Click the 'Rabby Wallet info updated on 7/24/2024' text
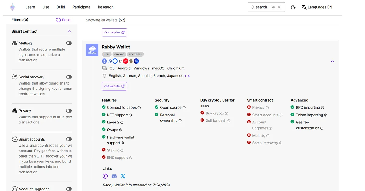Screen dimensions: 365x191 (x=137, y=185)
